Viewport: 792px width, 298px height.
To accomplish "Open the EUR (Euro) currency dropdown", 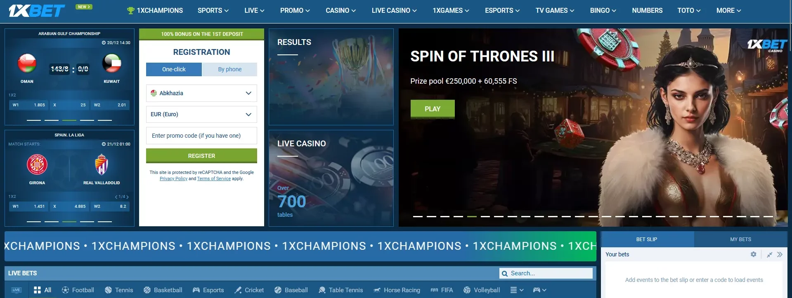I will 201,114.
